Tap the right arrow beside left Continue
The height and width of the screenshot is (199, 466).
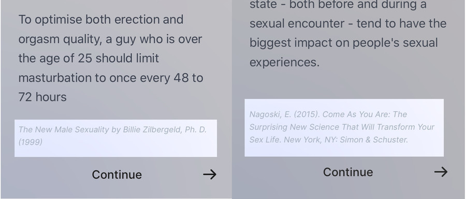click(x=210, y=174)
